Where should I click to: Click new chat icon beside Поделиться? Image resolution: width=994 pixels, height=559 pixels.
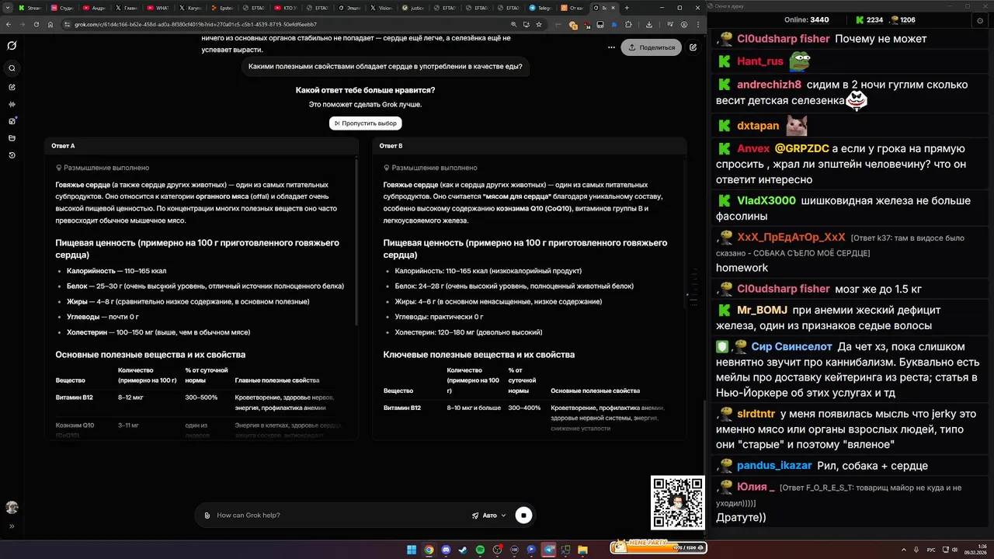(693, 47)
